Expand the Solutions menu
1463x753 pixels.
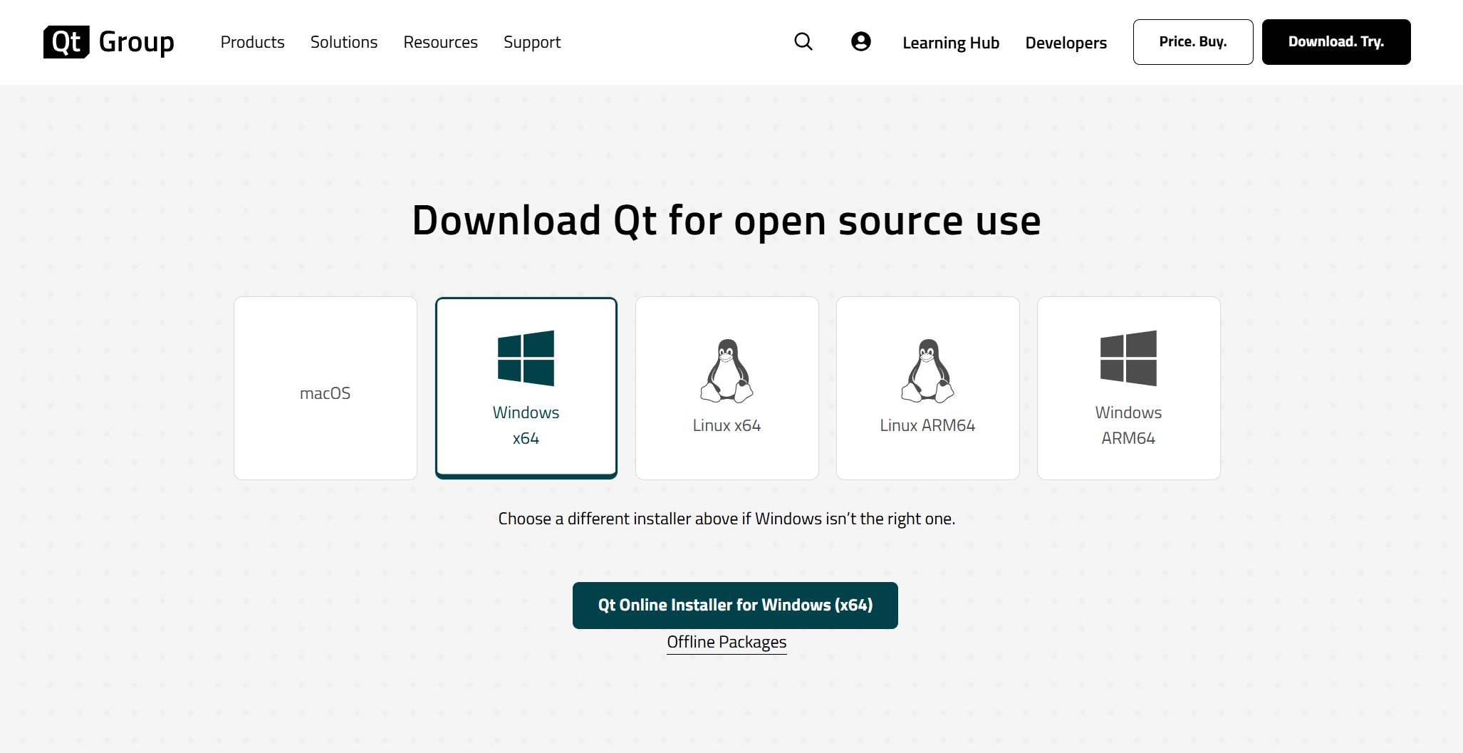(x=343, y=42)
